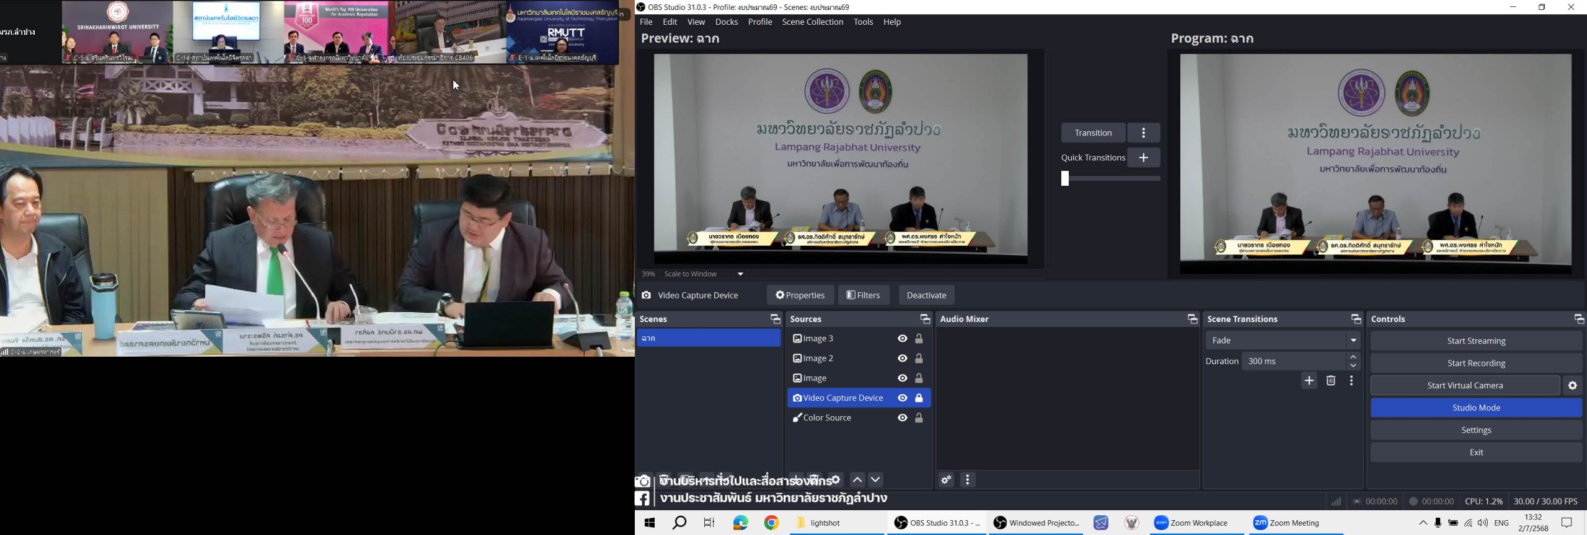Image resolution: width=1587 pixels, height=535 pixels.
Task: Click the camera icon in overlay banner
Action: coord(643,481)
